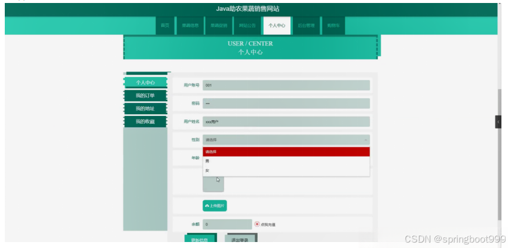Click the 点我充值 link

[268, 224]
